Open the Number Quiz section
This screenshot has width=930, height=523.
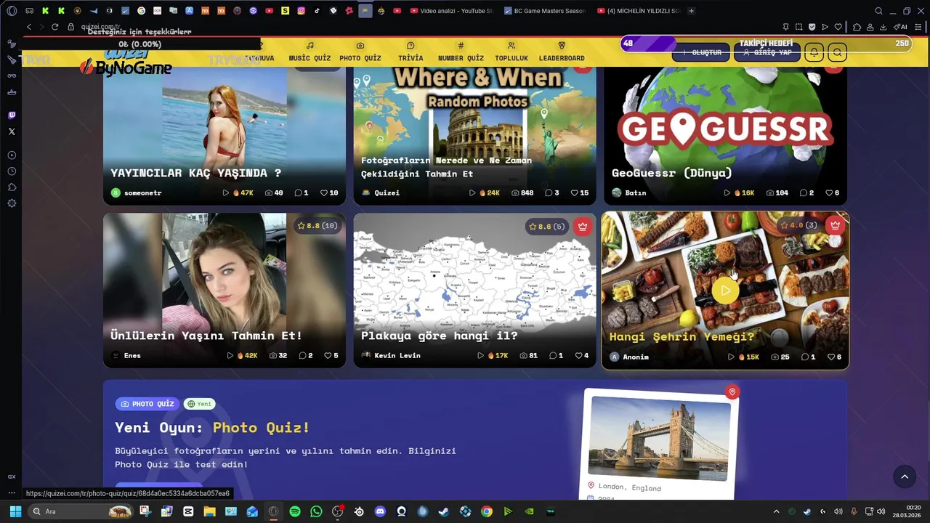tap(461, 52)
